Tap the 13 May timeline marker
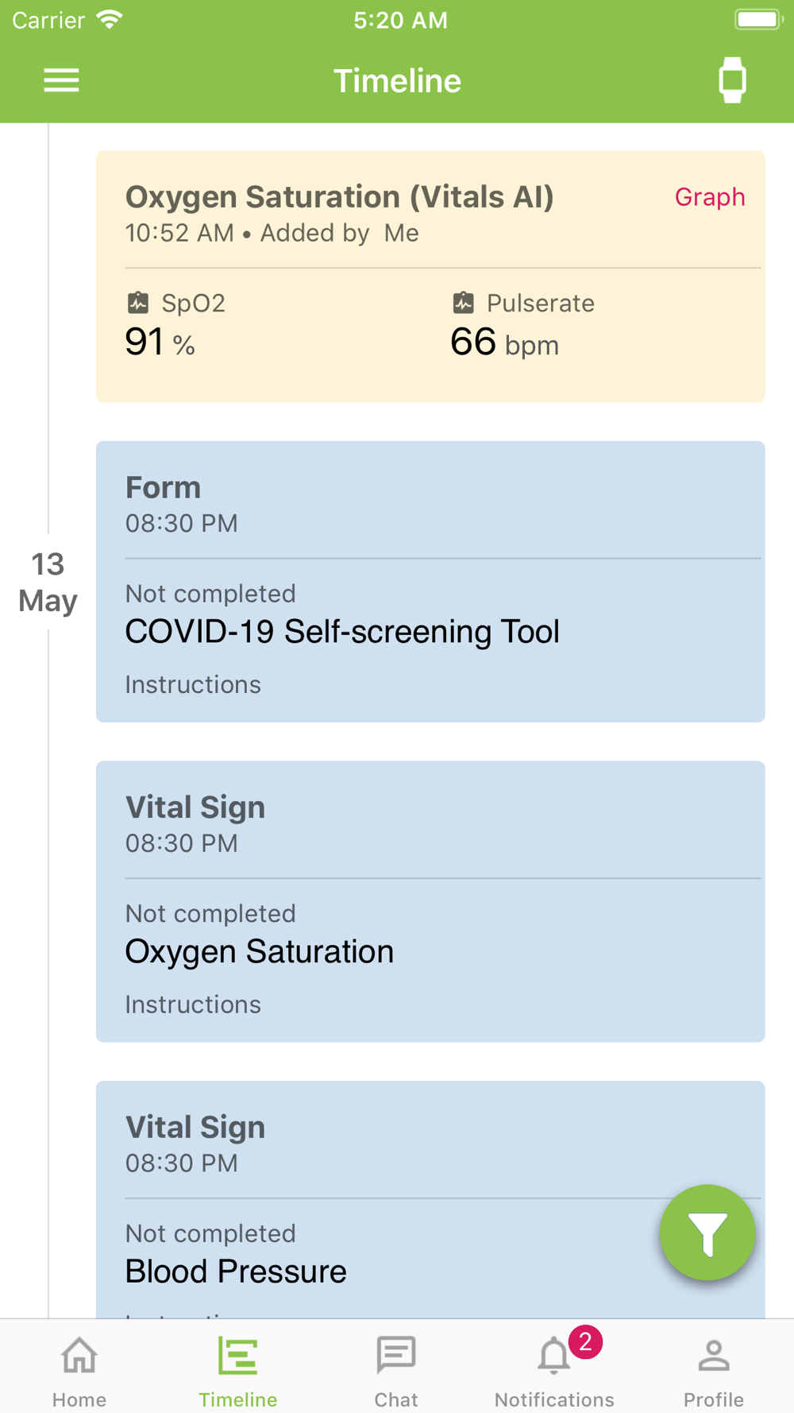This screenshot has width=794, height=1413. [48, 583]
